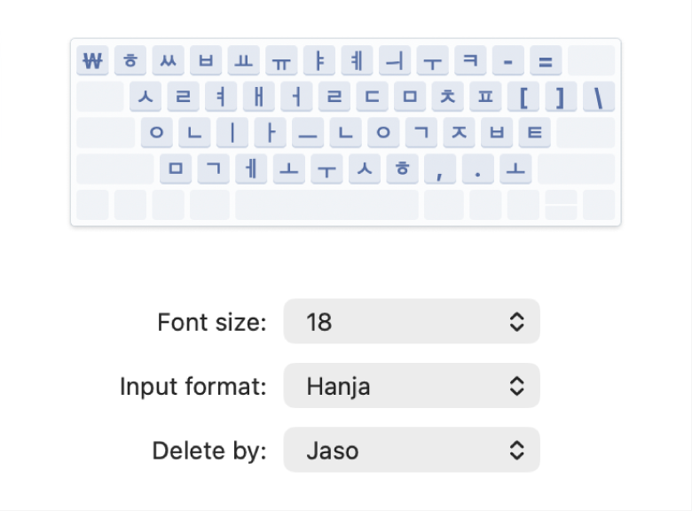Click the blank space bar key

point(326,204)
